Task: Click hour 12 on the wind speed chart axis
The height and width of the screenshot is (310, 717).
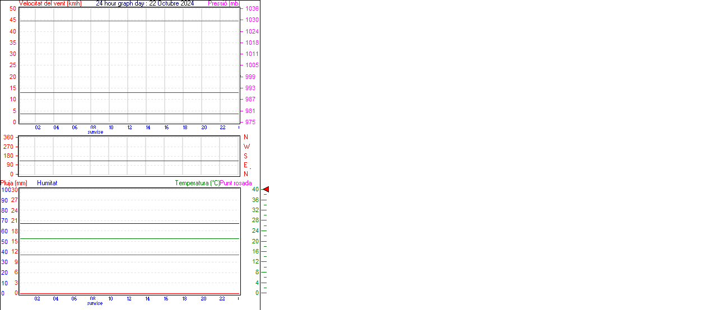Action: click(x=129, y=128)
